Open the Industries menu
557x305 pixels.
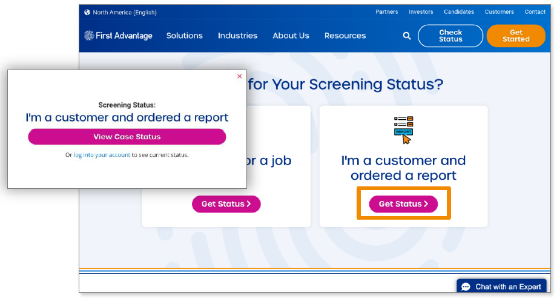(237, 36)
